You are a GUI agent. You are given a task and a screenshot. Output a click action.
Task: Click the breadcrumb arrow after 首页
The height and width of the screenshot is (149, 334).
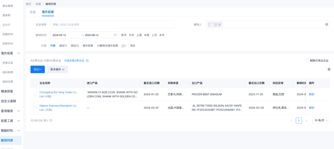pyautogui.click(x=34, y=4)
